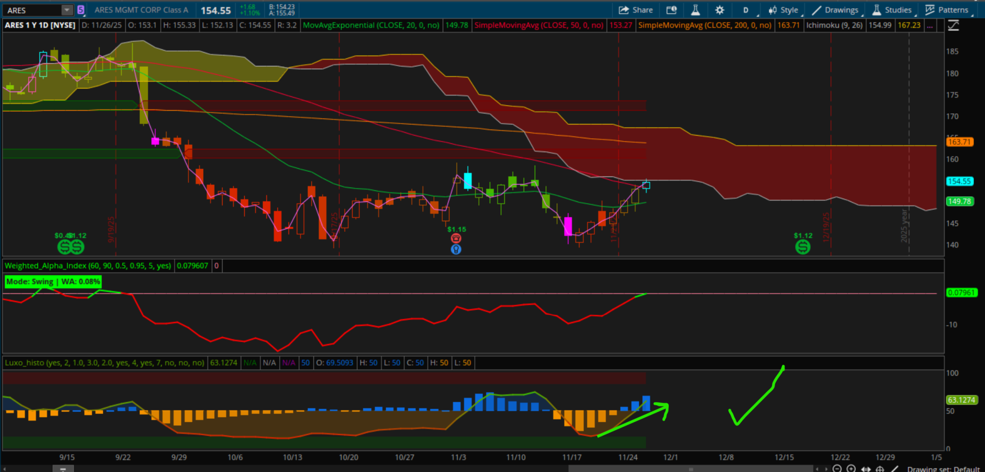Open the D timeframe dropdown

[x=746, y=10]
